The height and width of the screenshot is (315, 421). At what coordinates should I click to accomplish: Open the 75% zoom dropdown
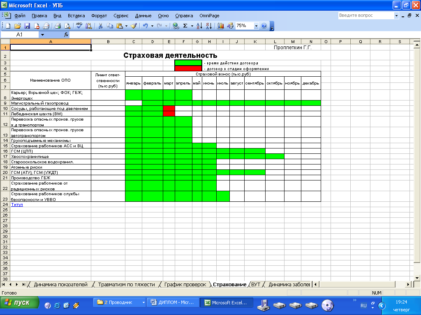pos(256,26)
